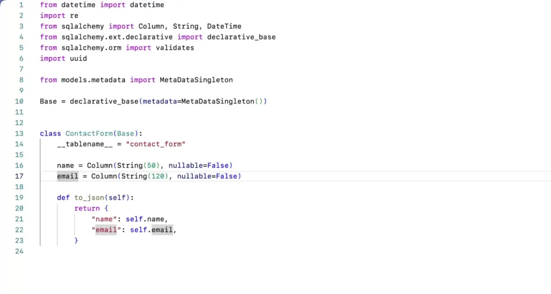This screenshot has width=551, height=294.
Task: Click String(50) in the name column
Action: (x=124, y=165)
